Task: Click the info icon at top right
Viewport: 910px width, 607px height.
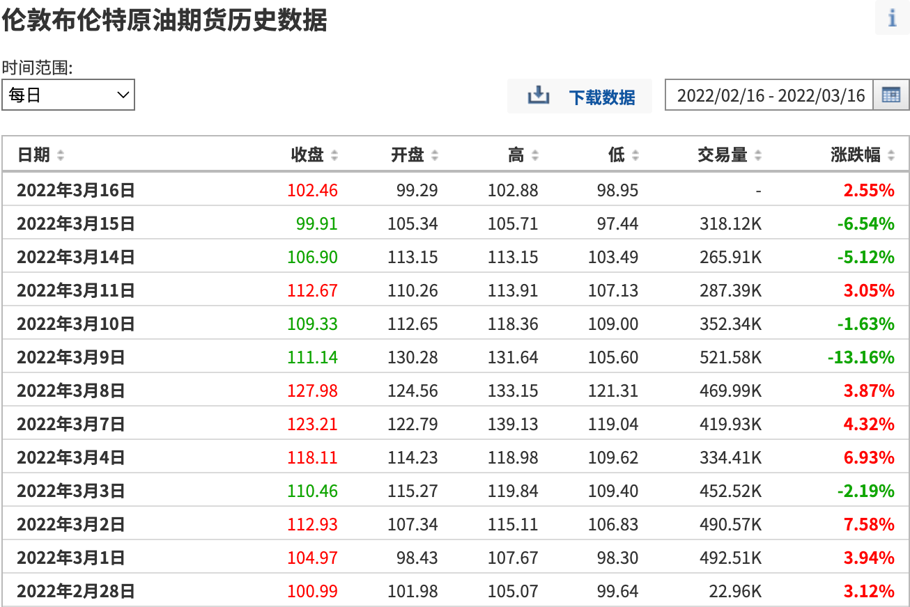Action: pyautogui.click(x=892, y=17)
